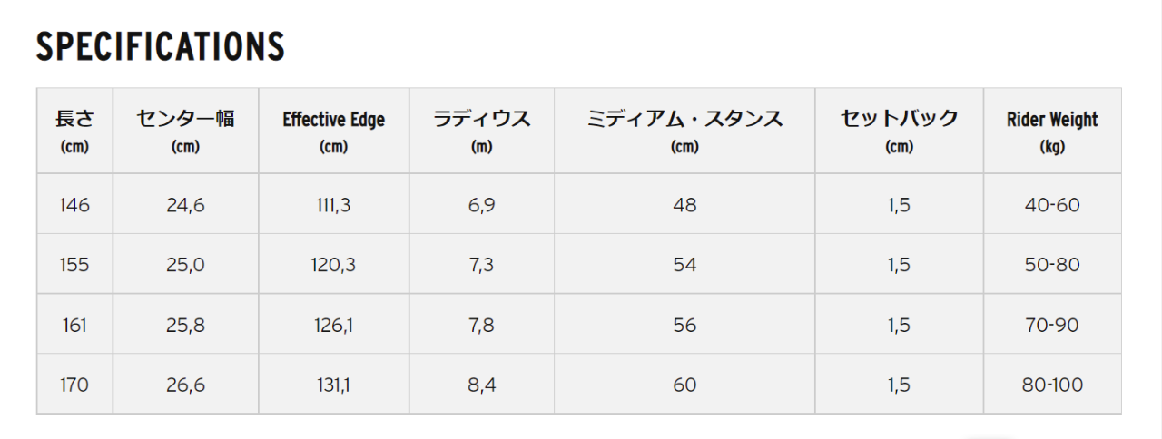Select the 60 medium stance value
The image size is (1162, 439).
(x=684, y=385)
